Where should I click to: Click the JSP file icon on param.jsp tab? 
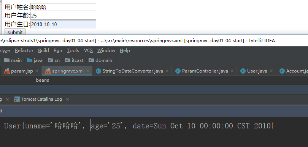(7, 71)
